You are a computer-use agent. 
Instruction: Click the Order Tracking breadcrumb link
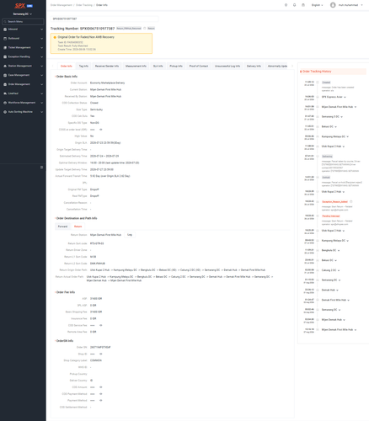coord(84,5)
